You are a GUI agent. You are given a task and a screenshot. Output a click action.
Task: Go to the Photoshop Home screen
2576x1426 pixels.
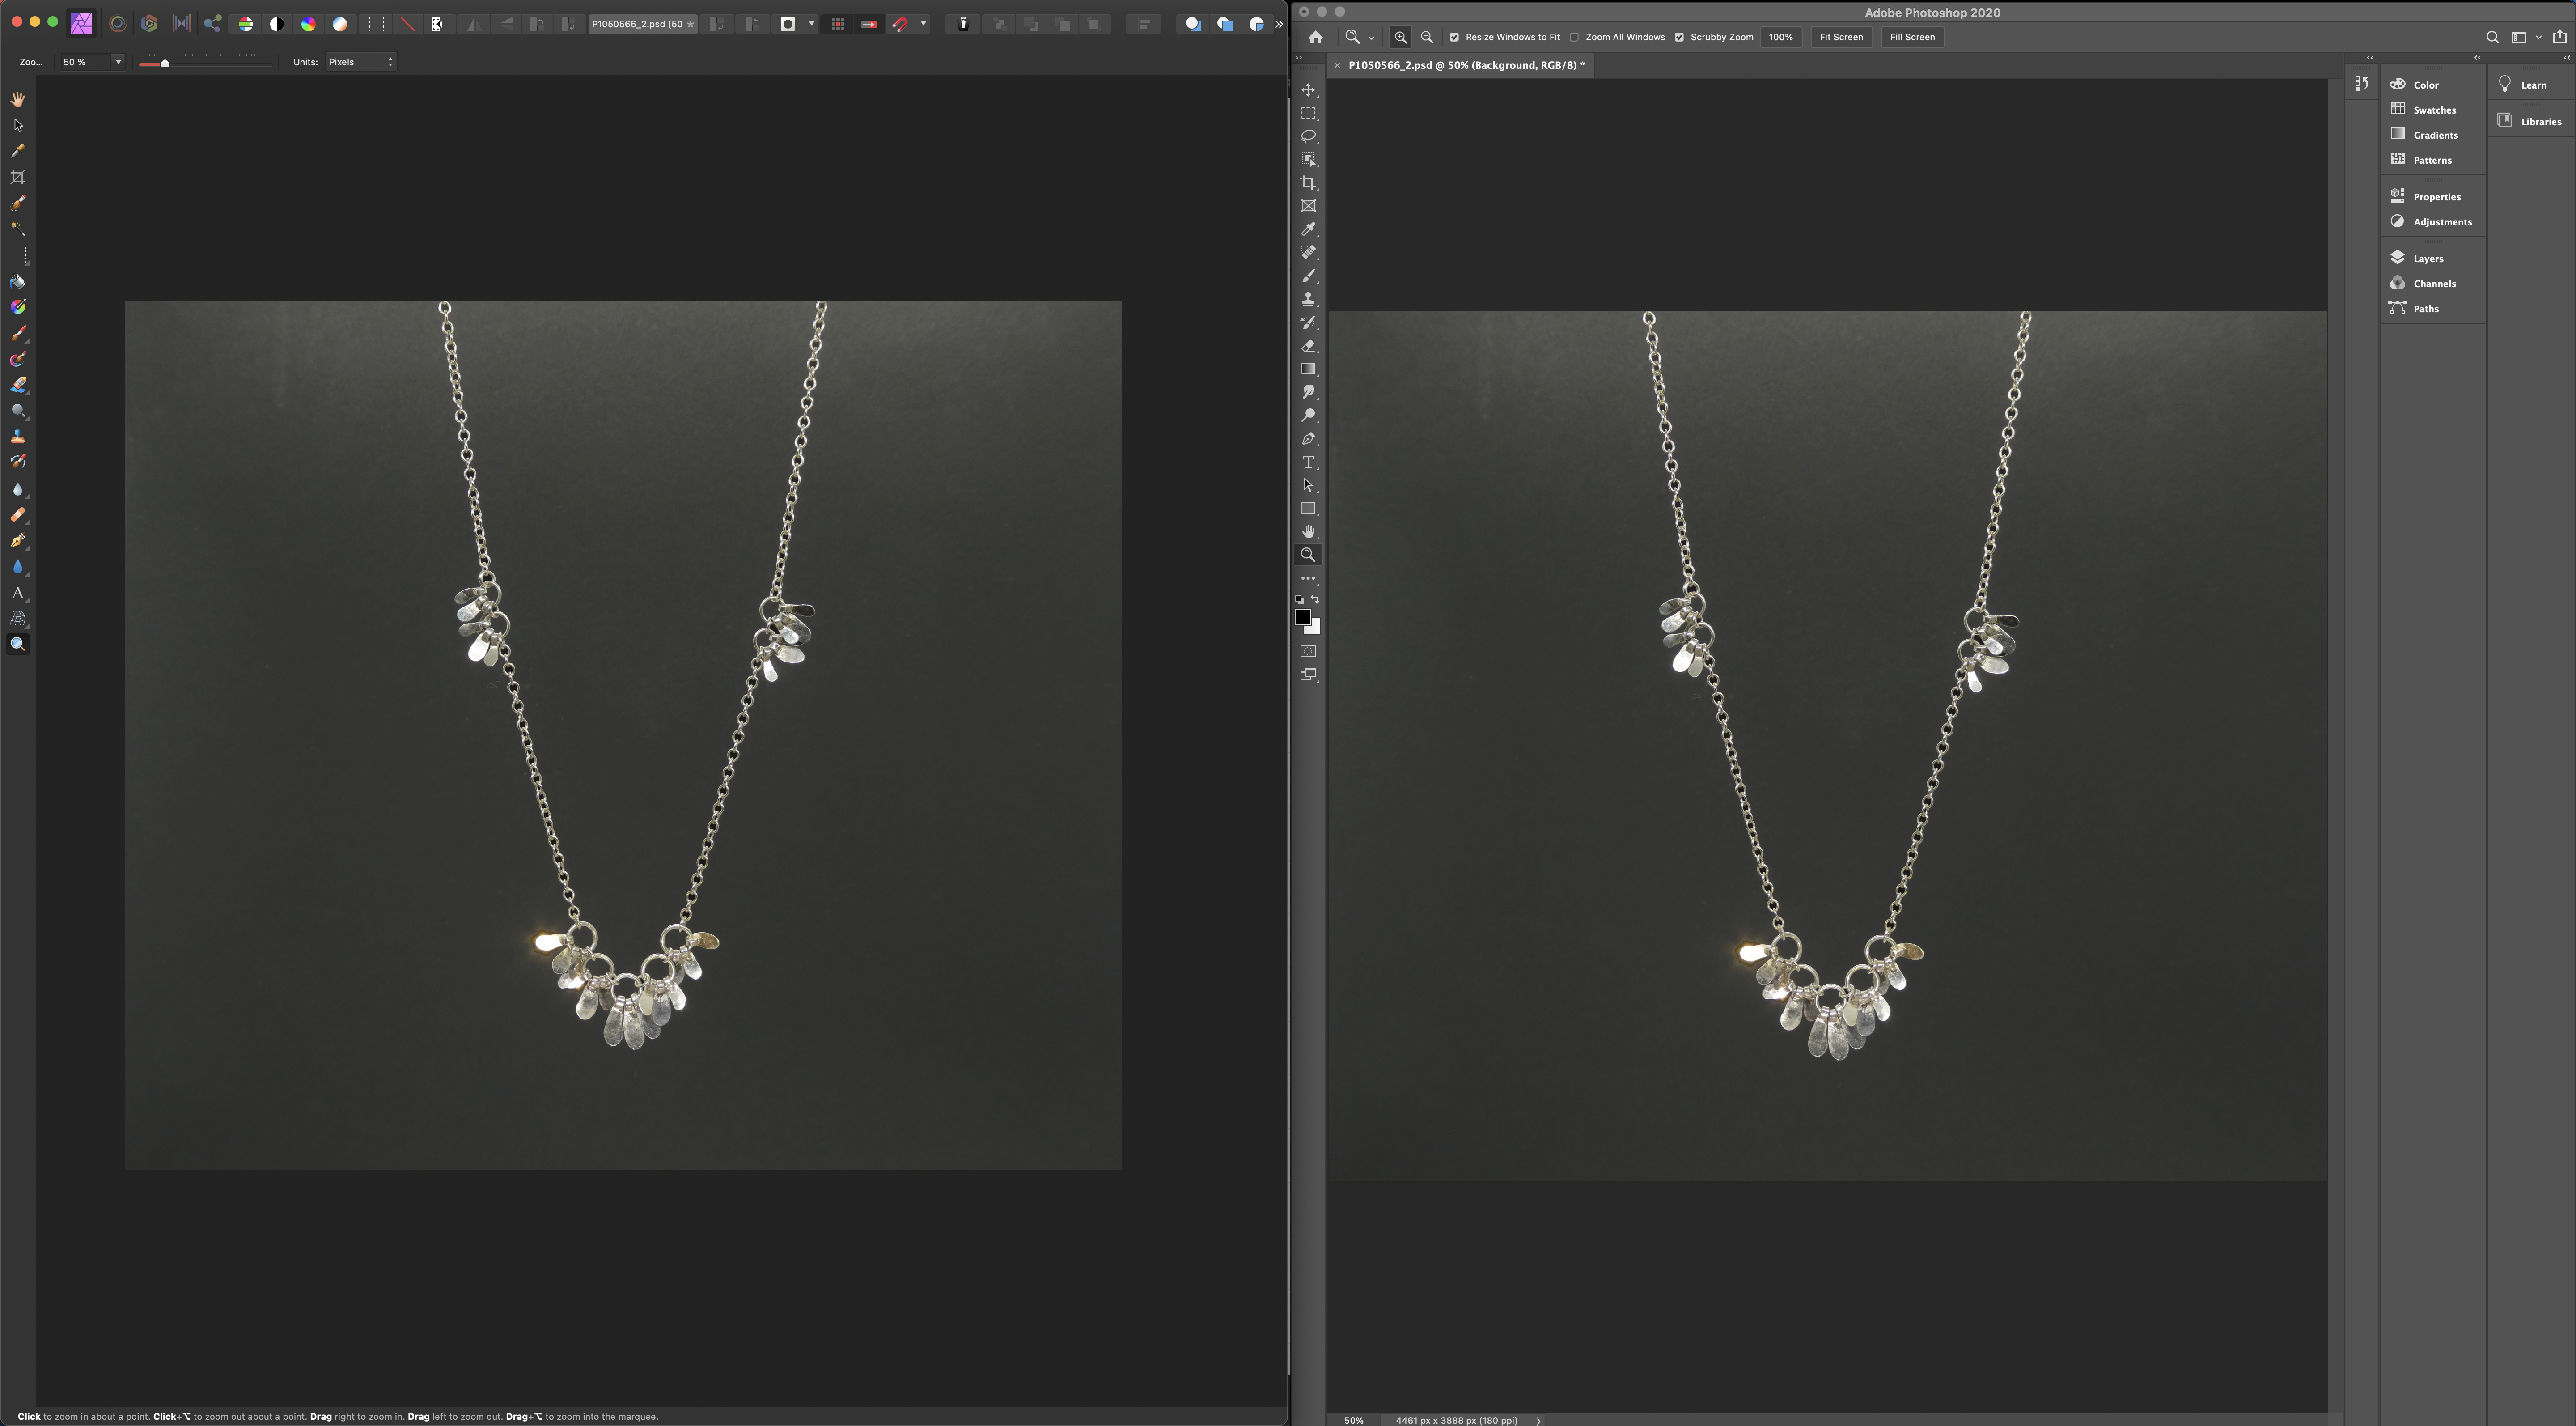coord(1316,37)
